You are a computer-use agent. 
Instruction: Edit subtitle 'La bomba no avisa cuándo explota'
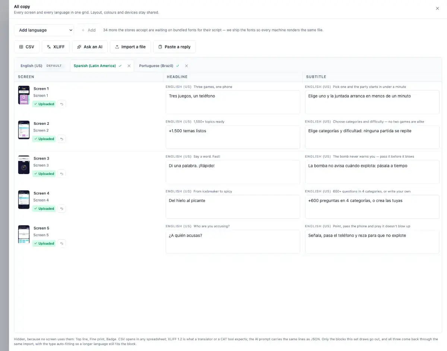[372, 172]
